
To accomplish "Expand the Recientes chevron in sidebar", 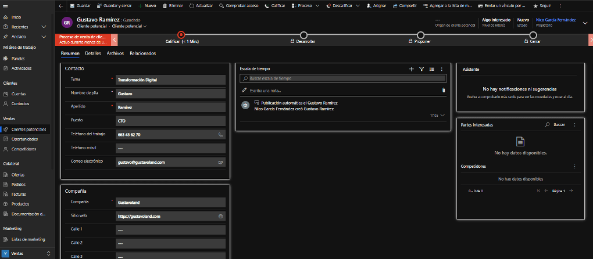I will (44, 27).
